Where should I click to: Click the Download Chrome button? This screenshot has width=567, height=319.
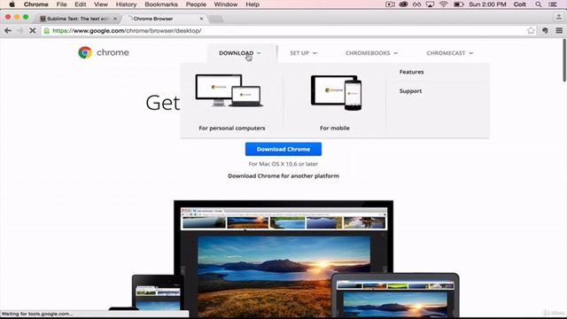[x=283, y=149]
